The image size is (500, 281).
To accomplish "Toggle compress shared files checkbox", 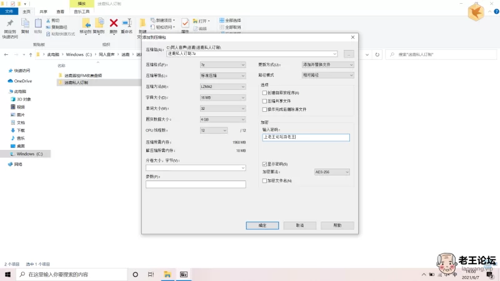I will coord(264,101).
